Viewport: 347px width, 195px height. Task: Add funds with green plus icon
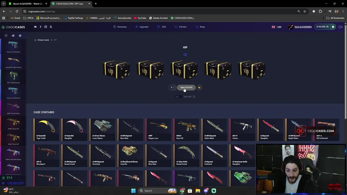(333, 27)
